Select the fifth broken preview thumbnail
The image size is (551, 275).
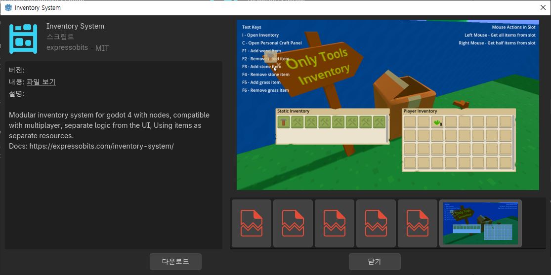pos(418,223)
